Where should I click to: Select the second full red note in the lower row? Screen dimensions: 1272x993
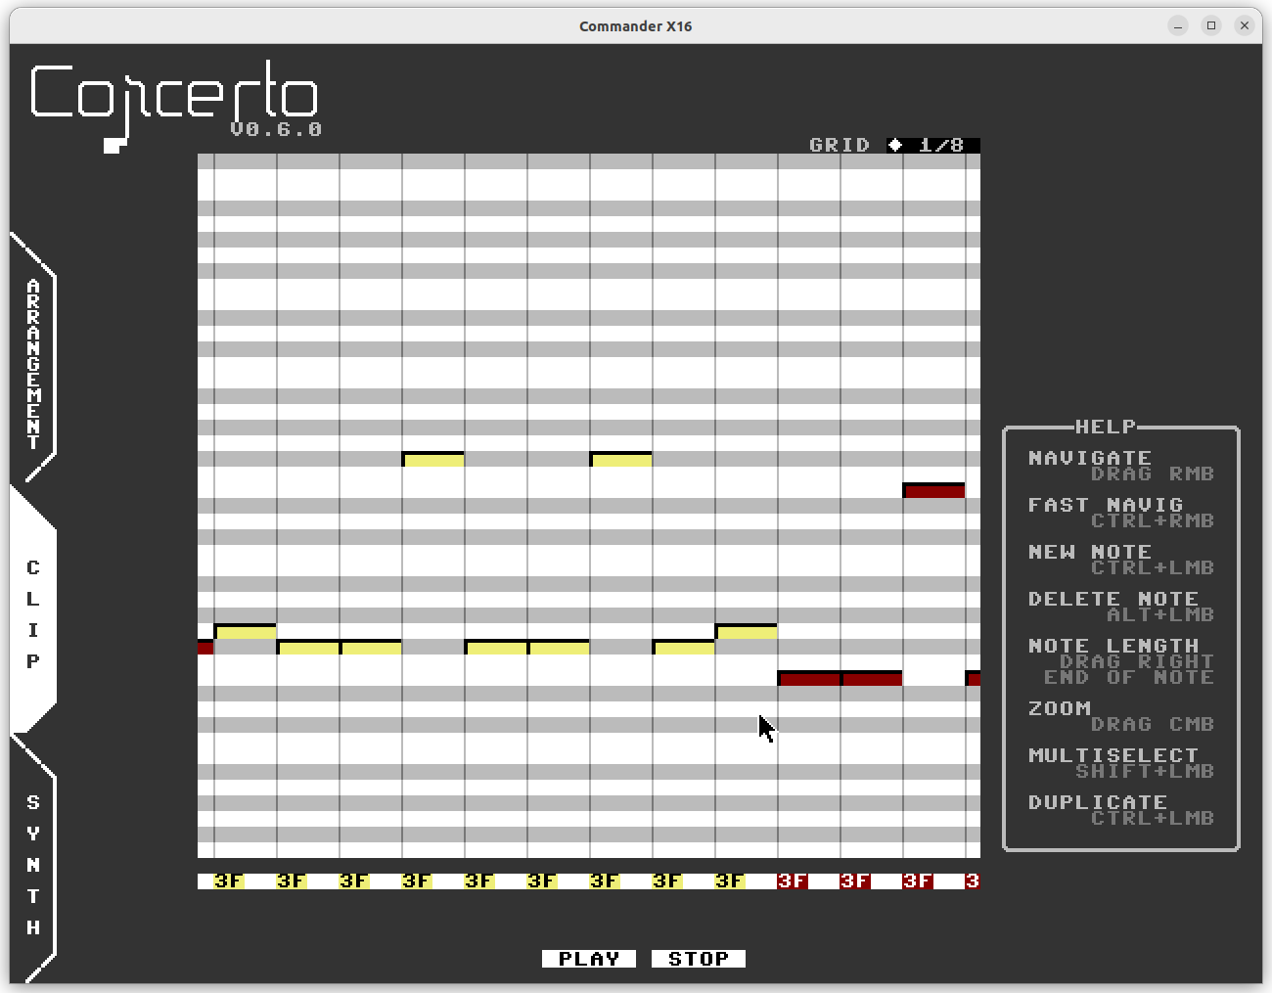(872, 678)
